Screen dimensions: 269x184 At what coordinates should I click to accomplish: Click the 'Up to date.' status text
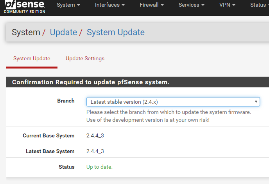point(99,167)
